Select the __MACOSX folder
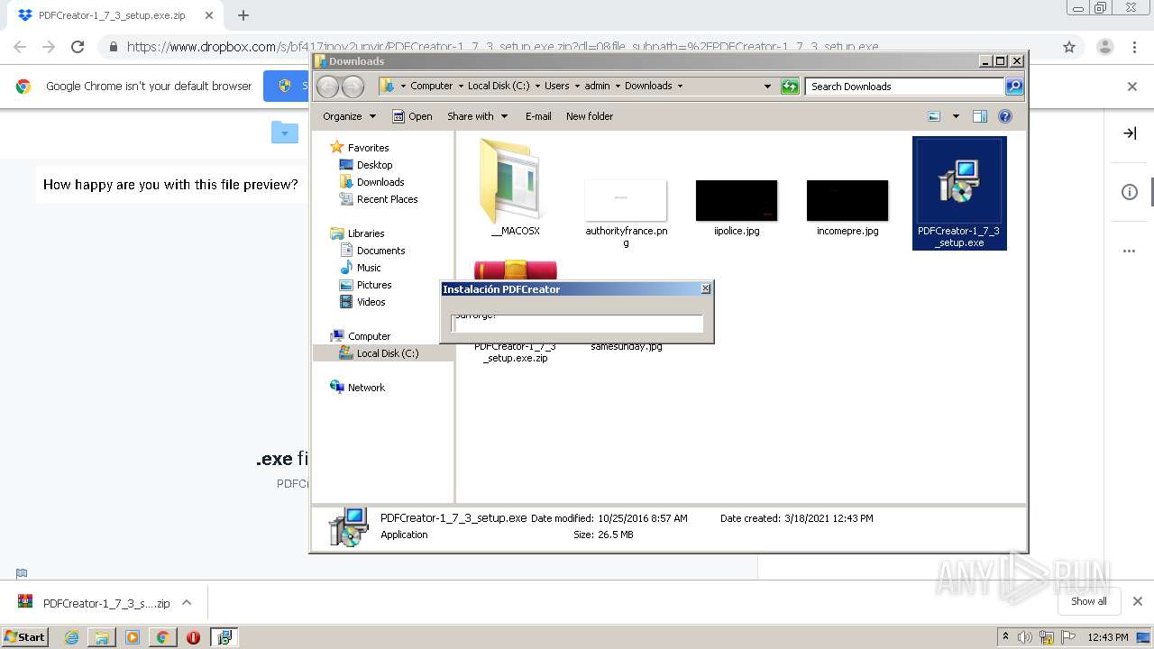The width and height of the screenshot is (1154, 649). tap(515, 187)
